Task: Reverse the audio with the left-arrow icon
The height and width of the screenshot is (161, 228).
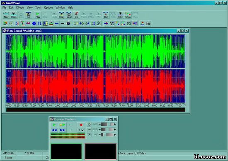Action: tap(57, 23)
